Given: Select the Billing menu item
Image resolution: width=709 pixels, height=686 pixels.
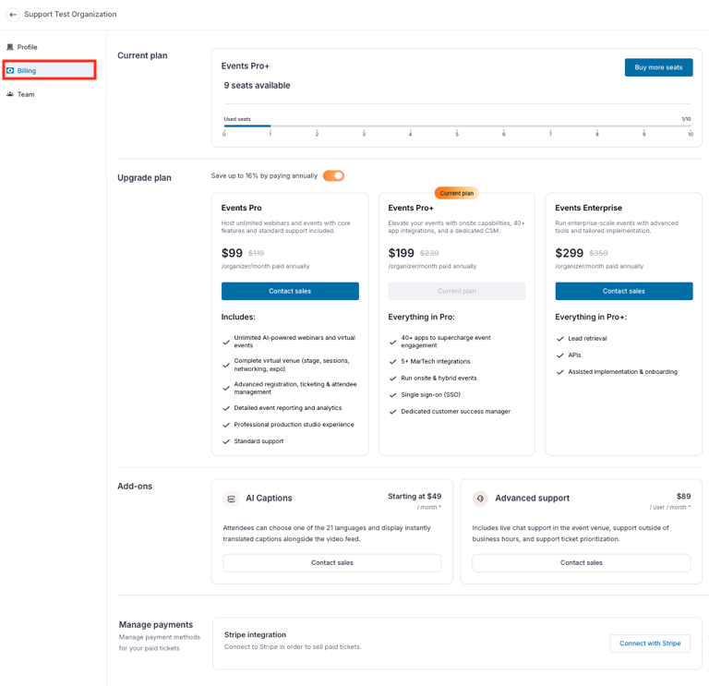Looking at the screenshot, I should (49, 70).
